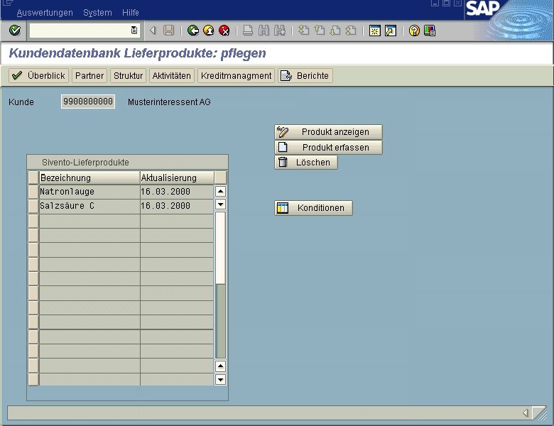554x426 pixels.
Task: Click the Löschen trash button
Action: (x=306, y=163)
